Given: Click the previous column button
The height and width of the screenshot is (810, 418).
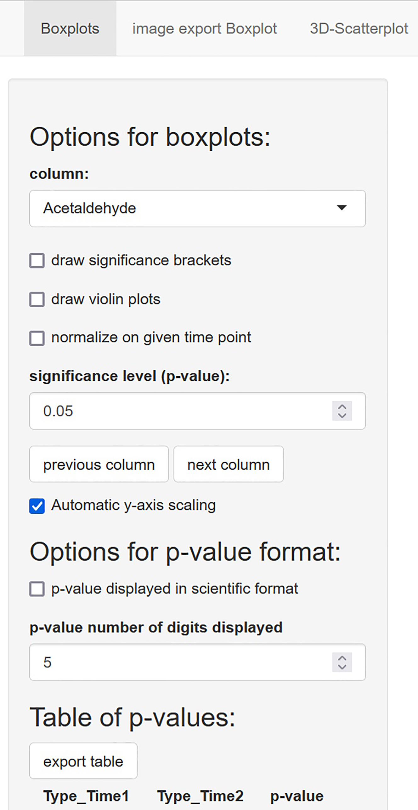Looking at the screenshot, I should 99,464.
